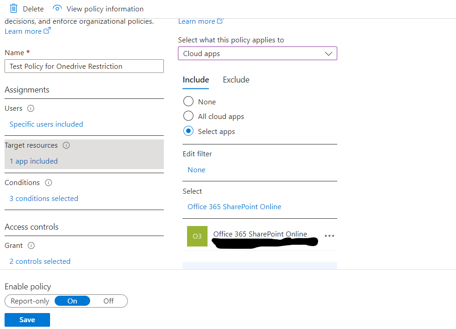This screenshot has width=456, height=329.
Task: Click the info icon next to Users
Action: tap(30, 108)
